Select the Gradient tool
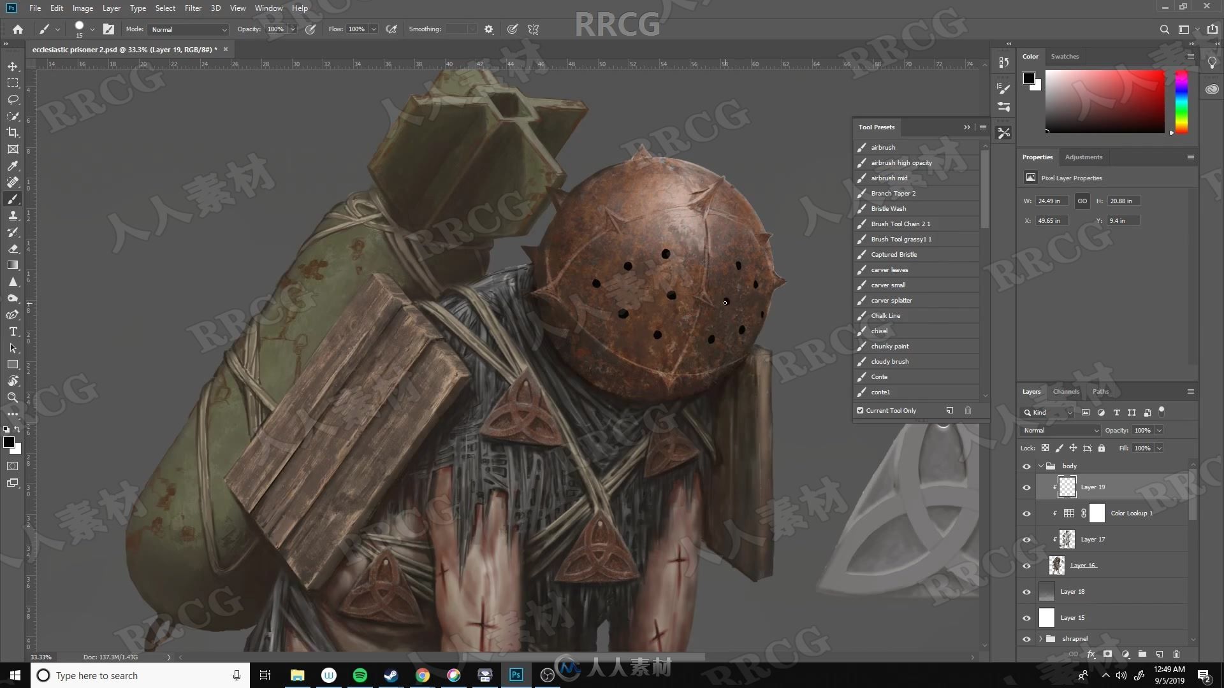 [x=13, y=265]
